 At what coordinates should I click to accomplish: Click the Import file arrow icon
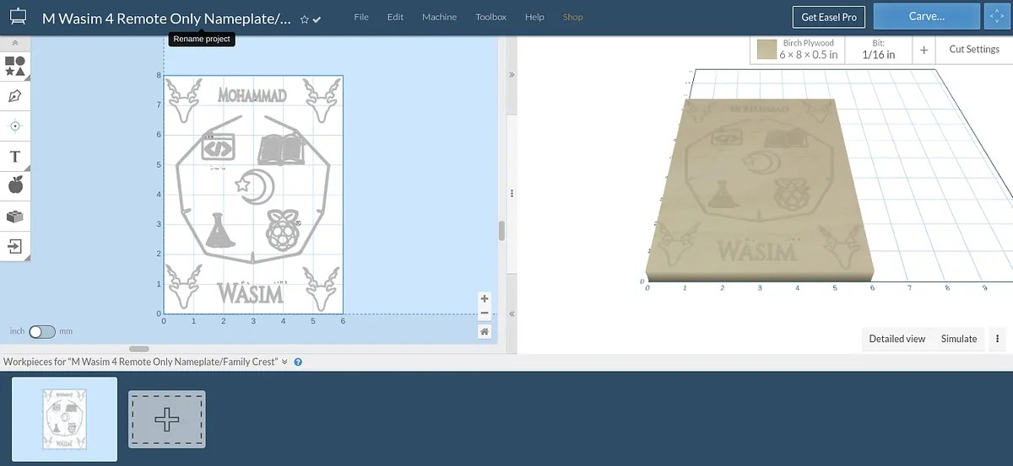pyautogui.click(x=15, y=246)
